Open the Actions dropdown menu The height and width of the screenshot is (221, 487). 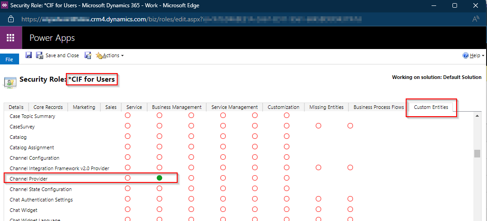(110, 55)
